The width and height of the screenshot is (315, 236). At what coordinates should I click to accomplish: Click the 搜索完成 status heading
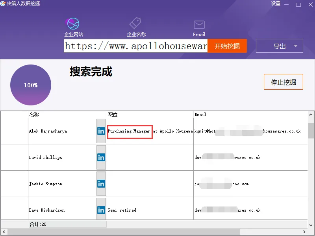[91, 72]
